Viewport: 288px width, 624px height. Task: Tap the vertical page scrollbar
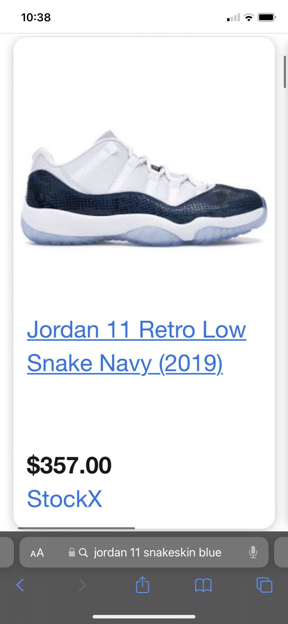(x=285, y=72)
